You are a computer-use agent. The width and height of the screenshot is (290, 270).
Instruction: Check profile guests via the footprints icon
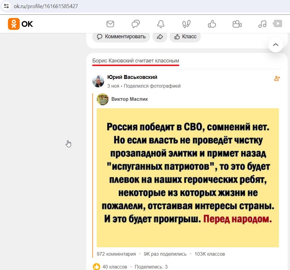click(186, 24)
